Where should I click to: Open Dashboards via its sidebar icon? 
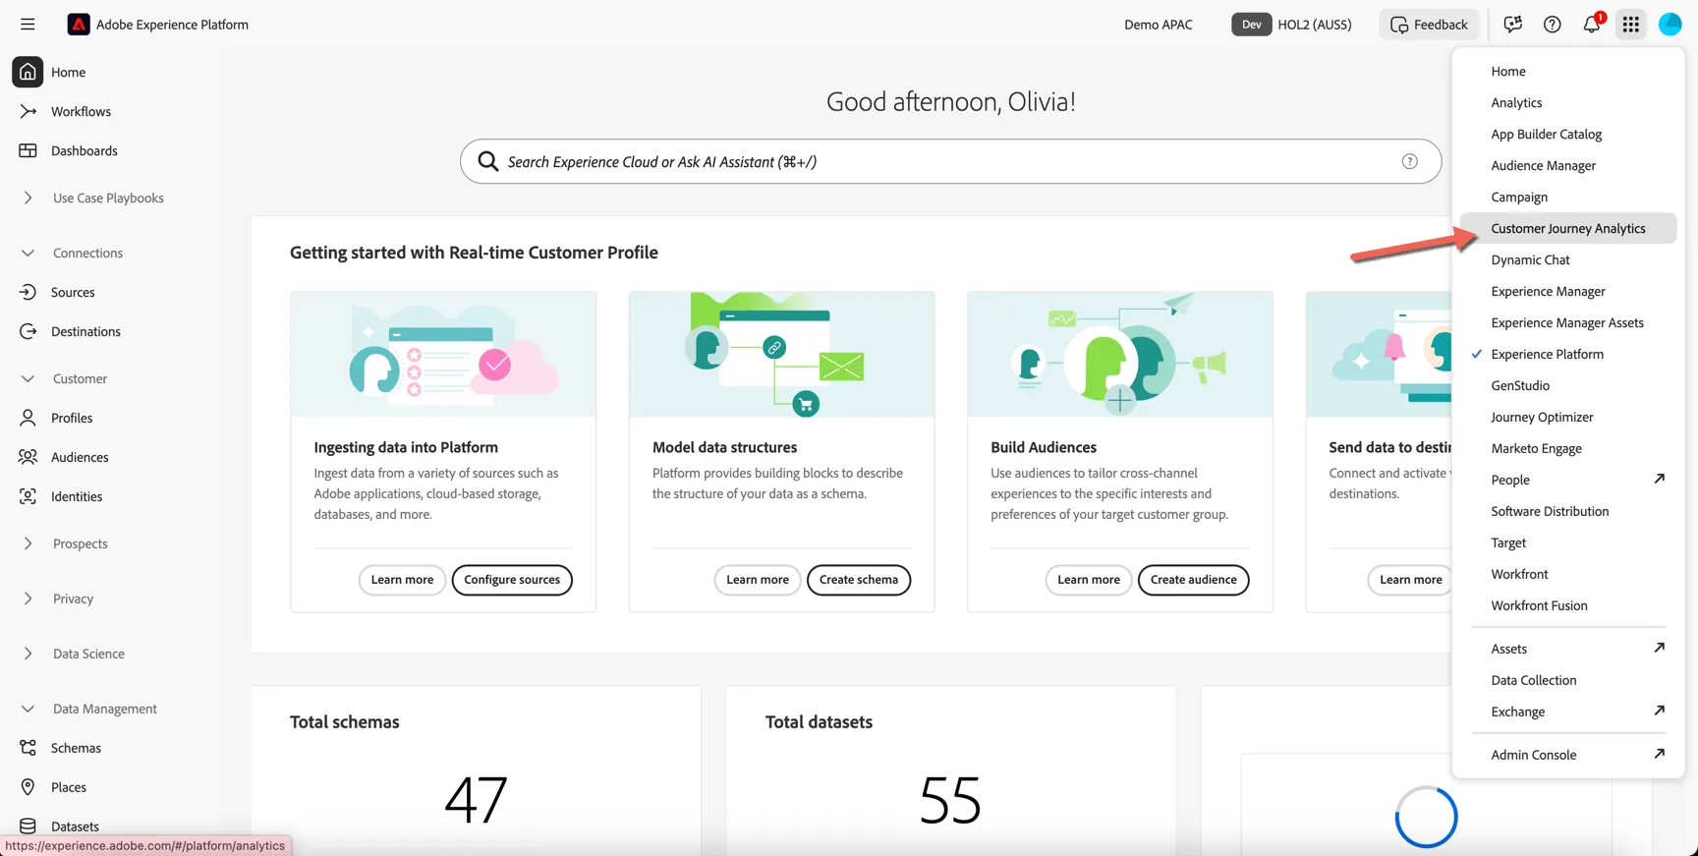coord(28,150)
